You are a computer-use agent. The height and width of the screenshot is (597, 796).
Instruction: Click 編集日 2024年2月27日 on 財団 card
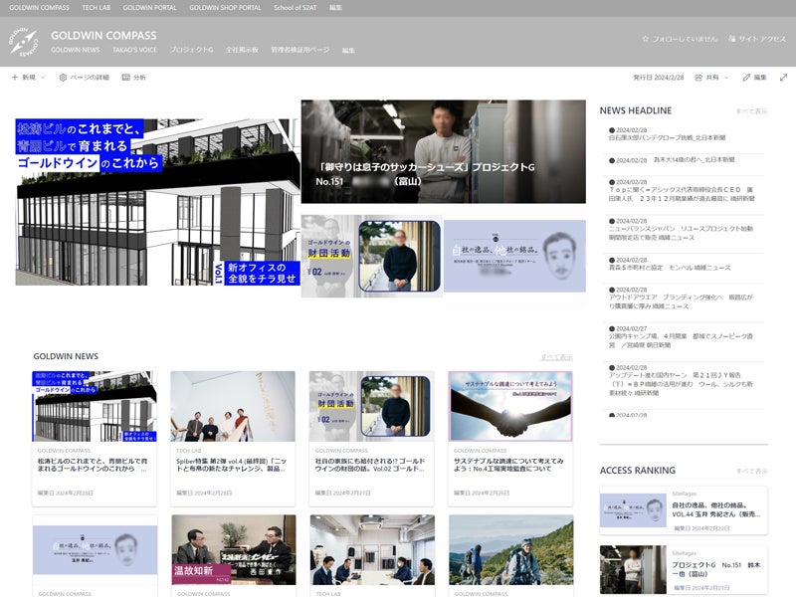coord(342,493)
